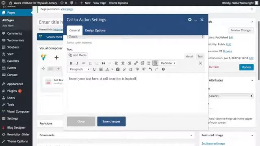Expand the Comments metabox

191,135
